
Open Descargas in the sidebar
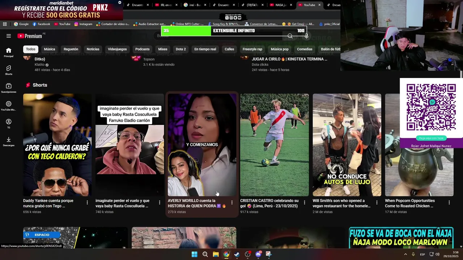pyautogui.click(x=9, y=142)
